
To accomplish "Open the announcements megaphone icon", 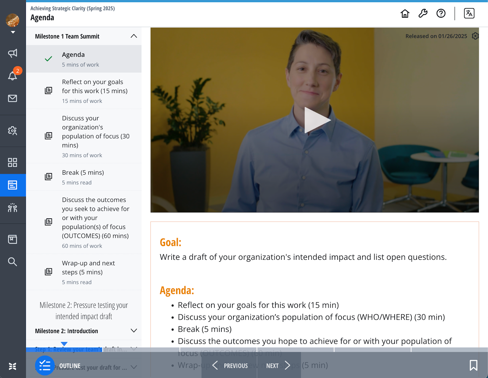I will pyautogui.click(x=13, y=53).
